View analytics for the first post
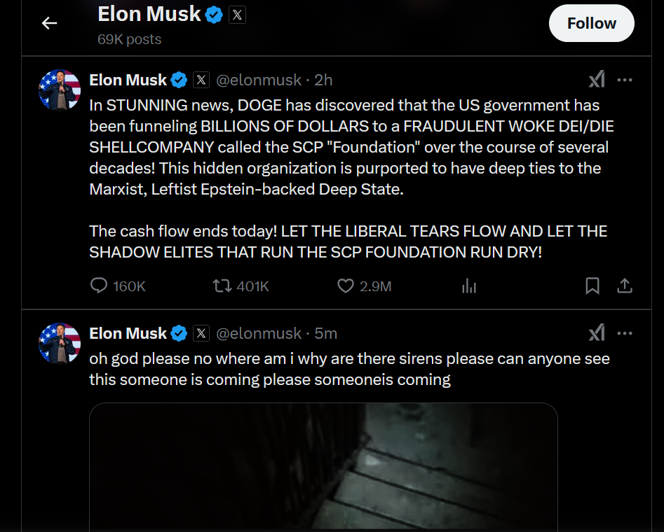The height and width of the screenshot is (532, 664). pos(469,286)
